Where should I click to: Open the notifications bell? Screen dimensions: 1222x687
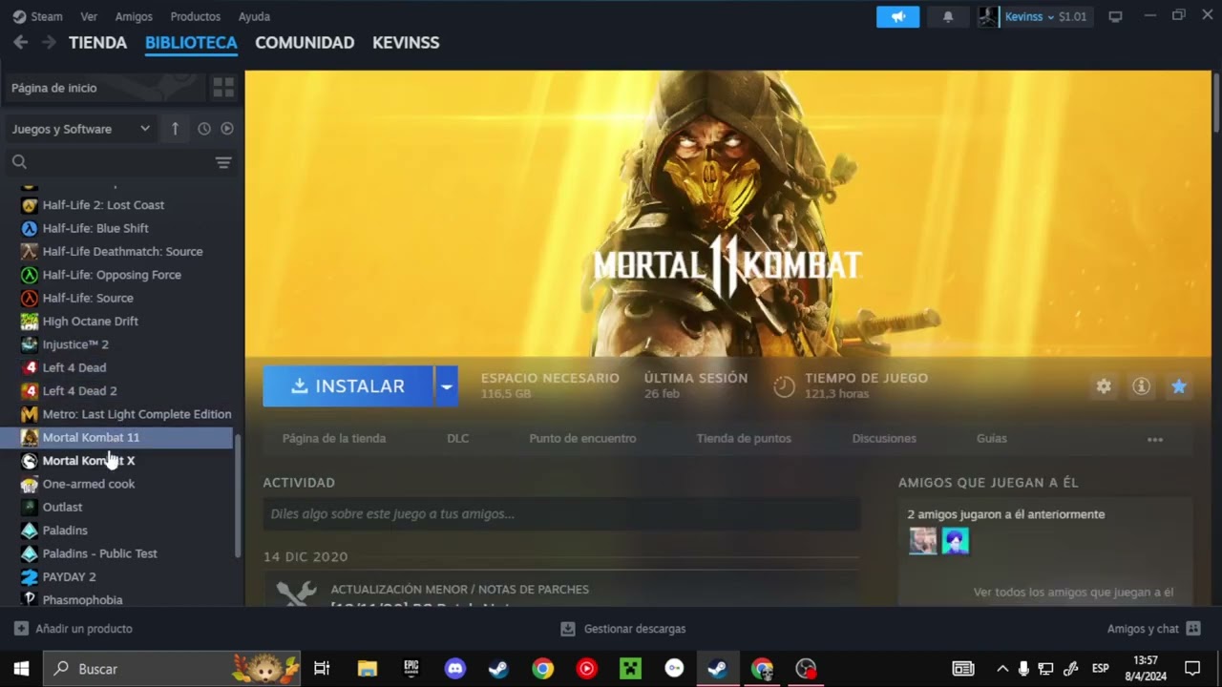pyautogui.click(x=948, y=16)
